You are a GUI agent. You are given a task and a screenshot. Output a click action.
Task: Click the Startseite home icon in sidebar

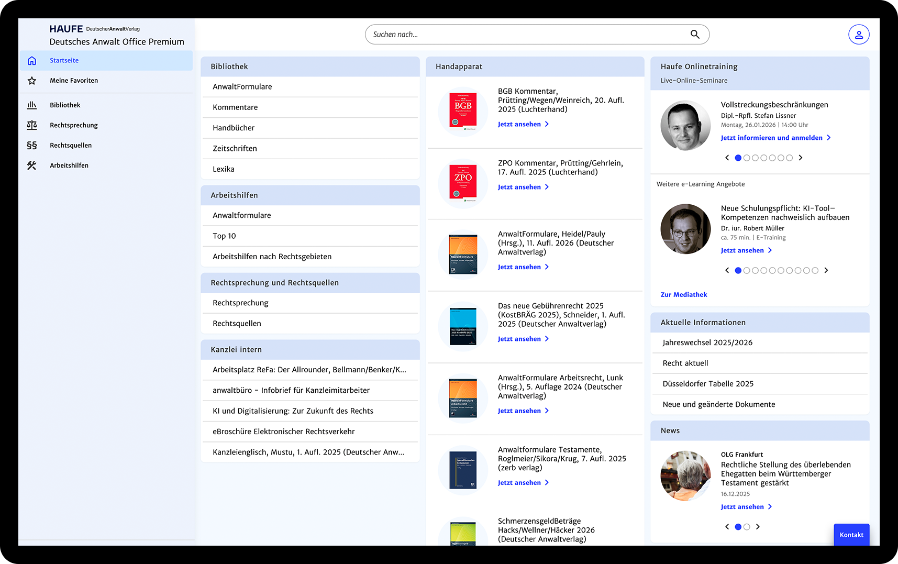[32, 61]
